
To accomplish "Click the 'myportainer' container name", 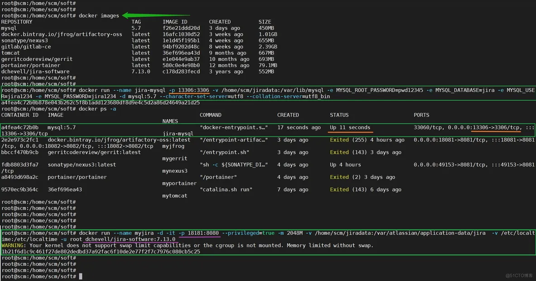I will [179, 184].
